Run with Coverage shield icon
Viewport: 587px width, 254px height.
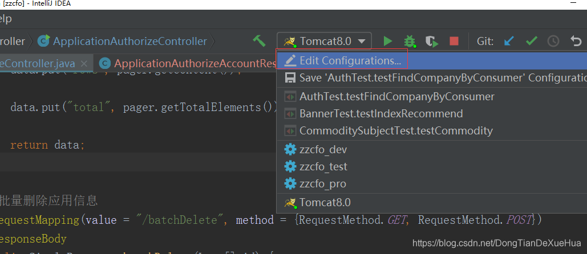pos(432,42)
